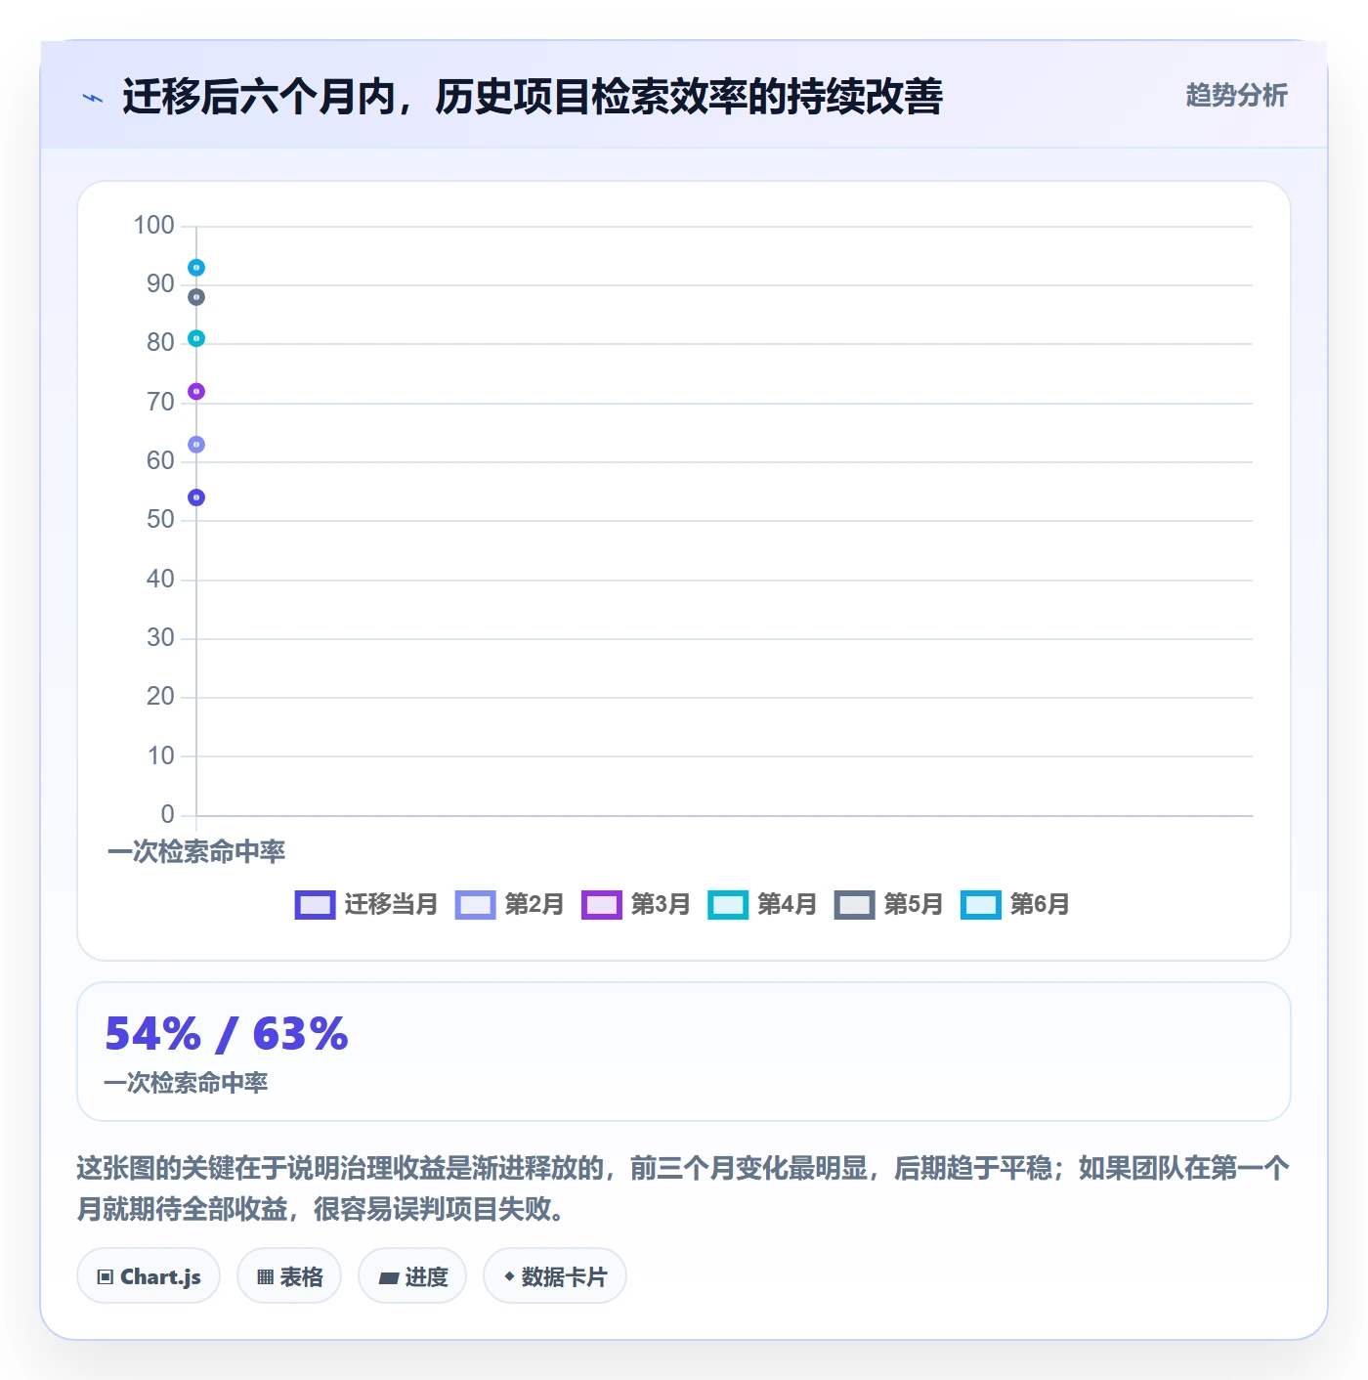Viewport: 1368px width, 1380px height.
Task: Click the data point at value 93
Action: (x=196, y=268)
